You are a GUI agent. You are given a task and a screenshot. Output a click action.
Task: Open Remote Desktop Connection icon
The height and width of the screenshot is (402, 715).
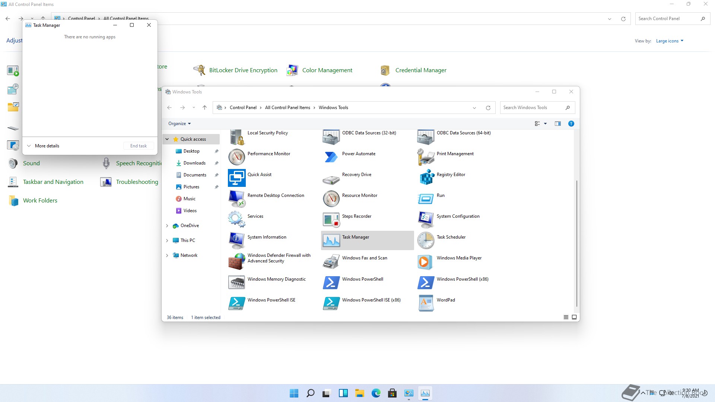(237, 199)
